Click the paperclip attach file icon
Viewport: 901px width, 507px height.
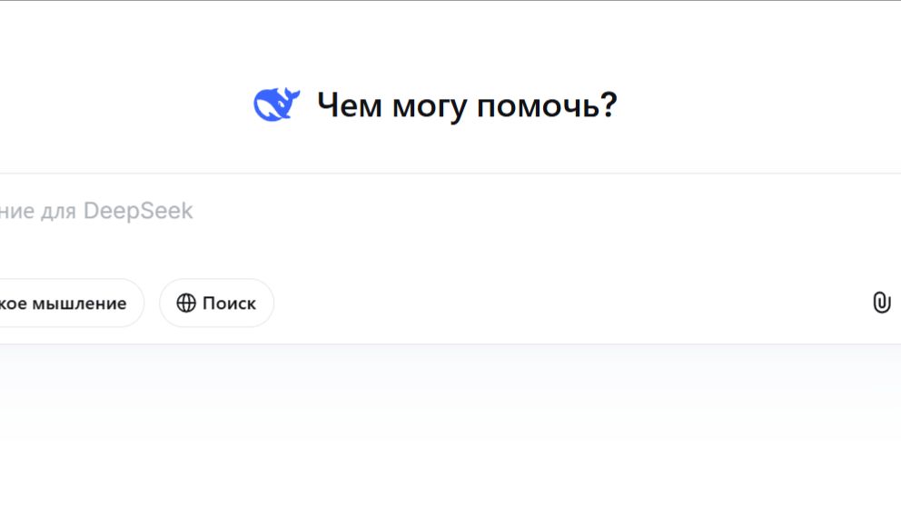coord(881,303)
